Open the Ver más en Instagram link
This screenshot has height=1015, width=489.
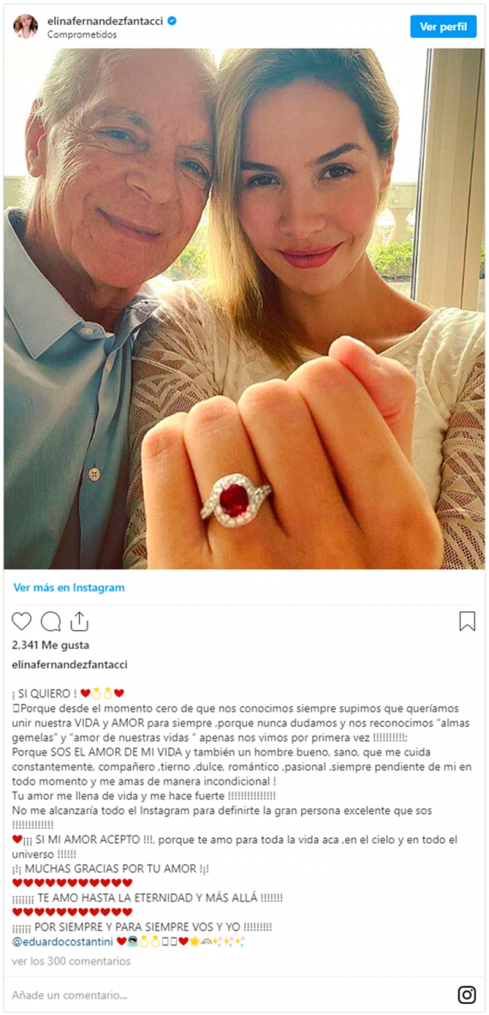coord(69,588)
